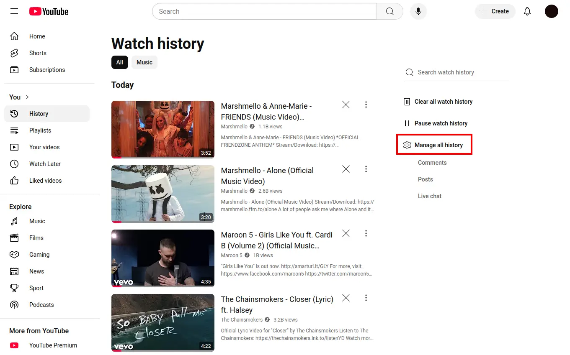Screen dimensions: 570x355
Task: Start voice search with microphone
Action: tap(418, 11)
